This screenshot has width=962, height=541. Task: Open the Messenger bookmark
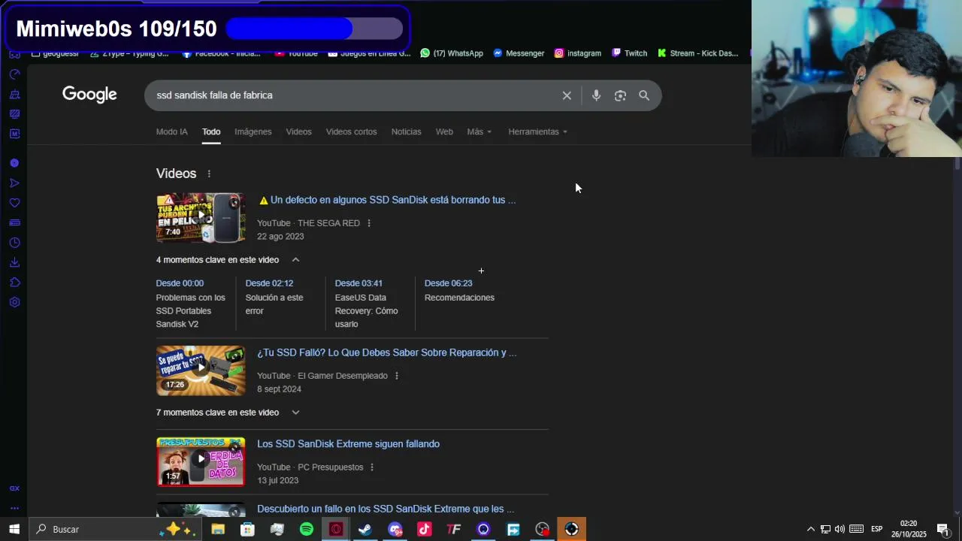click(519, 53)
